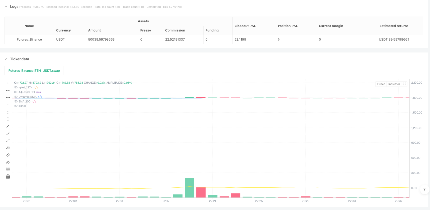
Task: Click the trash can delete drawings icon
Action: coord(8,177)
